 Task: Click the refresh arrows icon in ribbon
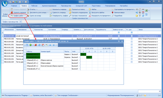point(143,16)
